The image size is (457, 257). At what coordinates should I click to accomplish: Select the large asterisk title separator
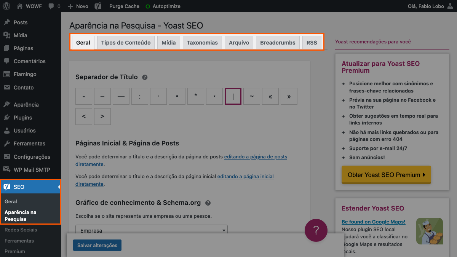pyautogui.click(x=196, y=96)
